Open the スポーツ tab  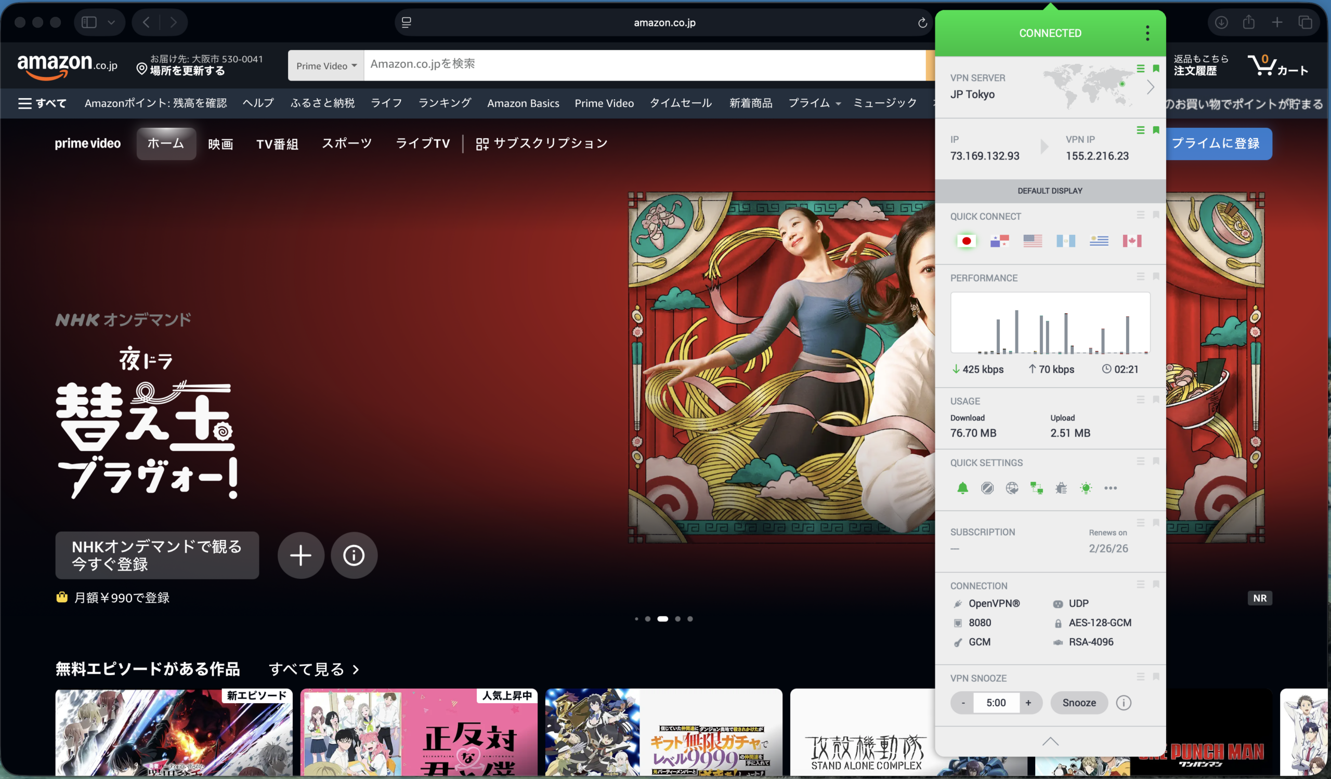pos(347,143)
